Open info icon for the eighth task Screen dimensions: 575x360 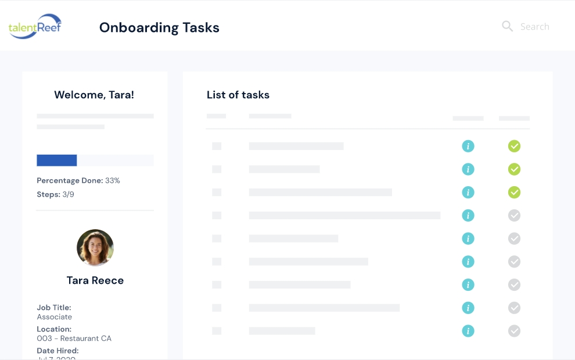(468, 308)
